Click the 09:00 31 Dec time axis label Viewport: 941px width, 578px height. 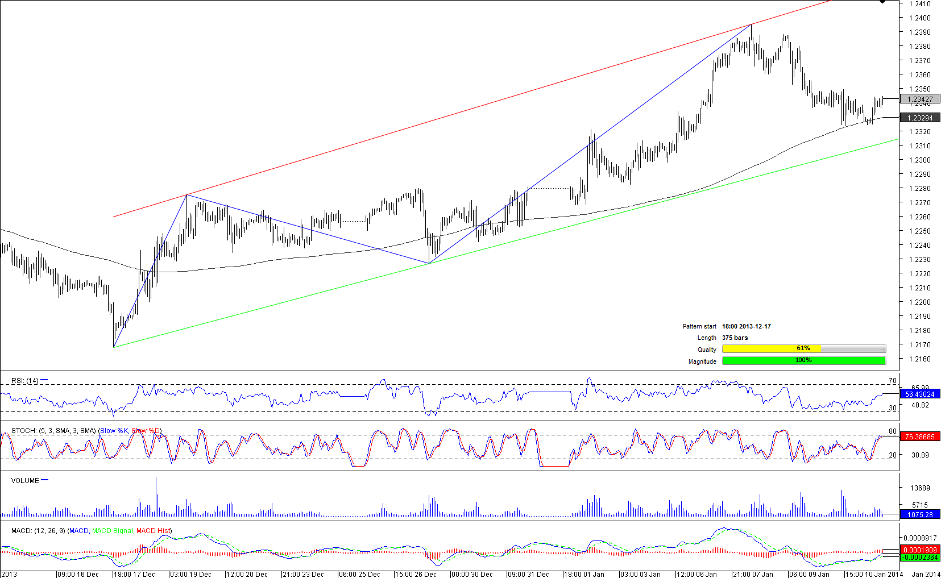tap(528, 574)
